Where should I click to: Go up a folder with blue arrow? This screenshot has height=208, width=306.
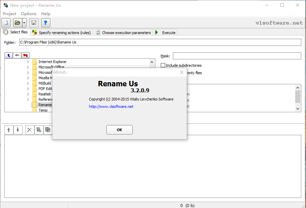pyautogui.click(x=8, y=55)
